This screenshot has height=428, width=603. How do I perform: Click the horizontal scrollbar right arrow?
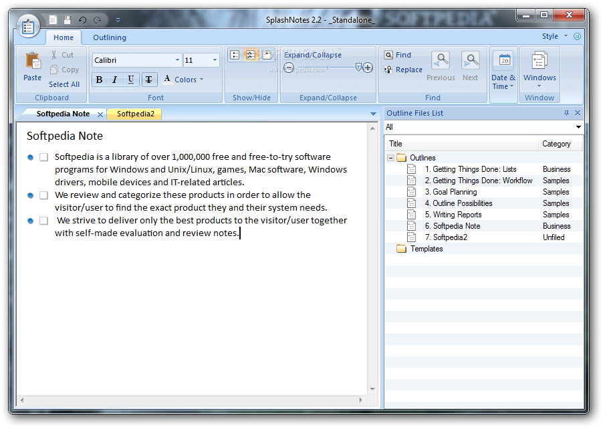pyautogui.click(x=360, y=400)
